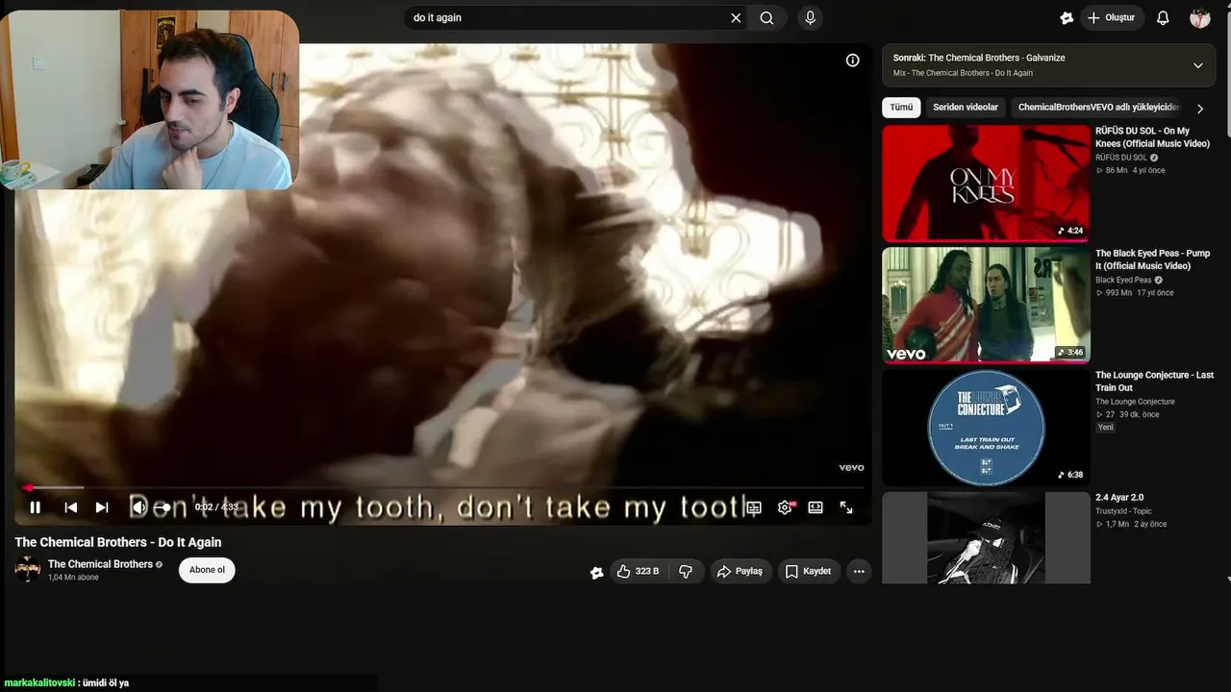Select the Tümü filter chip
1231x692 pixels.
pos(901,108)
